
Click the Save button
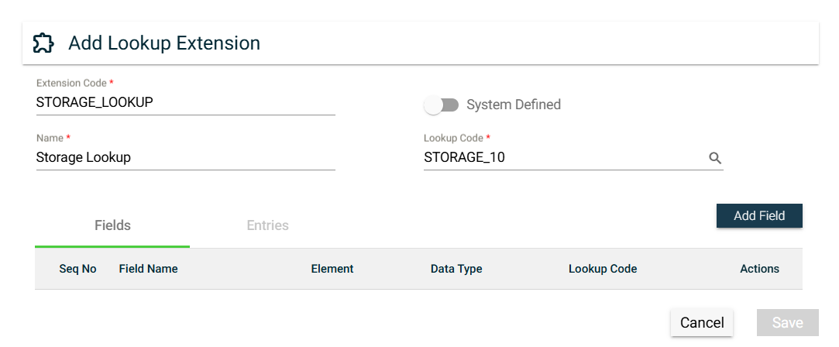(x=787, y=322)
